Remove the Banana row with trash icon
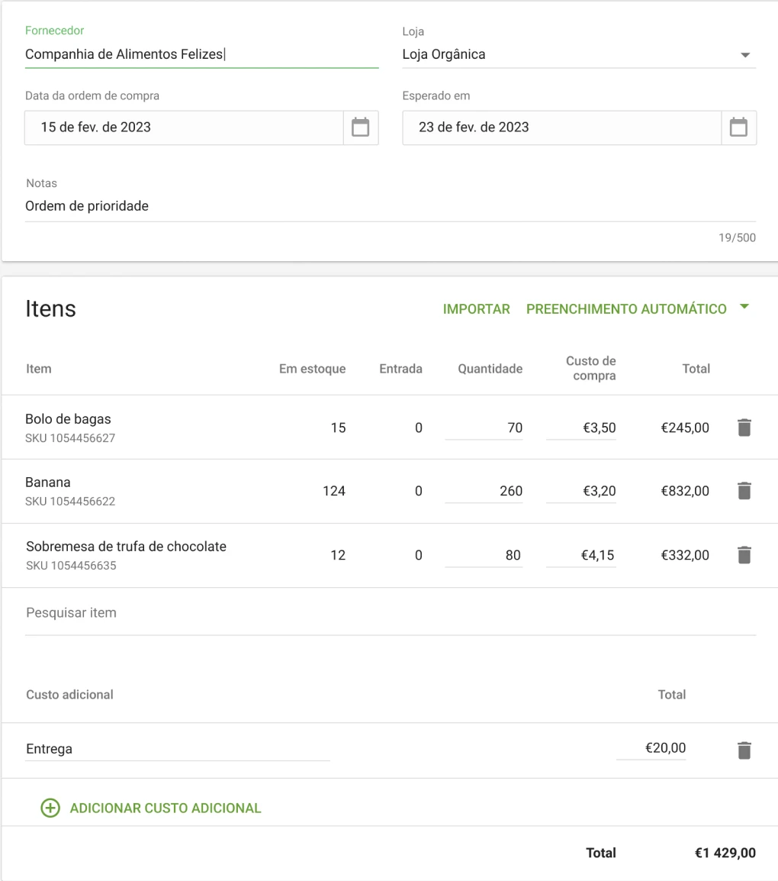This screenshot has height=881, width=778. pyautogui.click(x=744, y=491)
